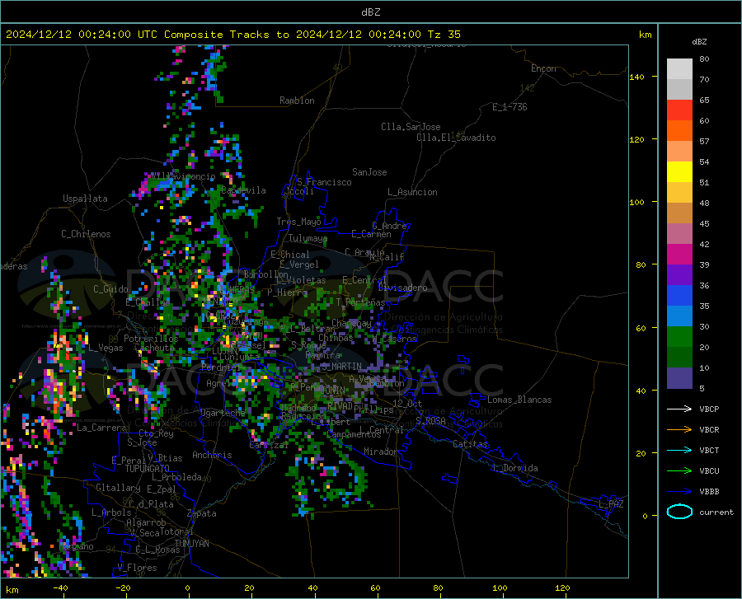The image size is (742, 599).
Task: Select the yellow 51 dBZ color swatch
Action: coord(679,172)
